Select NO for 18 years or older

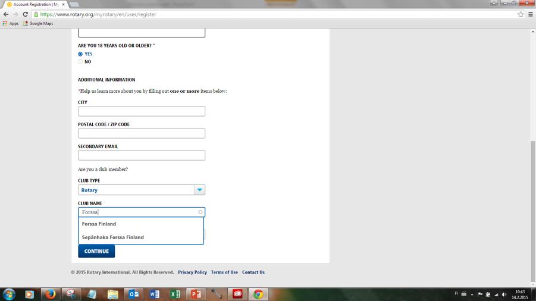[x=80, y=61]
